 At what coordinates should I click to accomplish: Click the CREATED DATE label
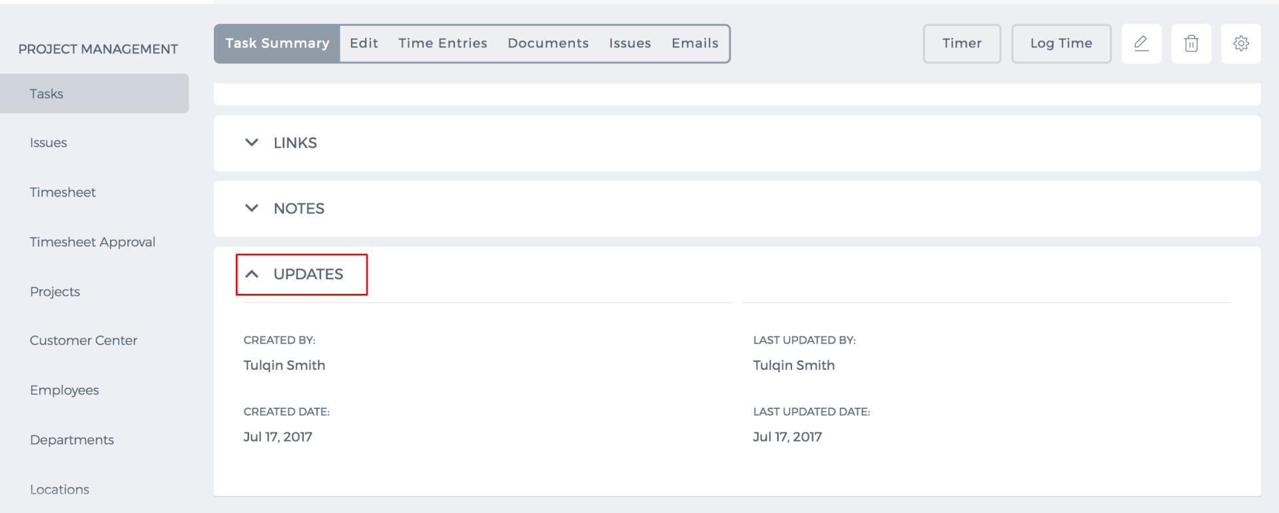pyautogui.click(x=286, y=412)
